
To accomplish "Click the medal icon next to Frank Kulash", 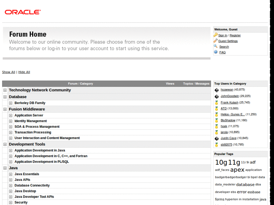I will click(x=217, y=103).
